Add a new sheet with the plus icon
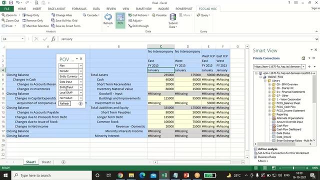Screen dimensions: 320x180 (x=63, y=162)
